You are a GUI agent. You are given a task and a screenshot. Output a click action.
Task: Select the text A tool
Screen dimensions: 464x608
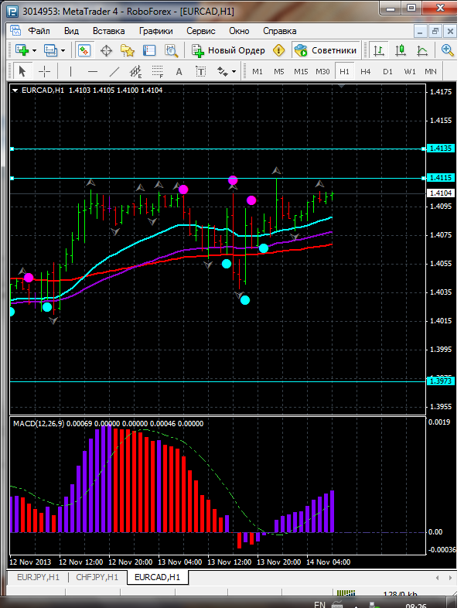[179, 71]
